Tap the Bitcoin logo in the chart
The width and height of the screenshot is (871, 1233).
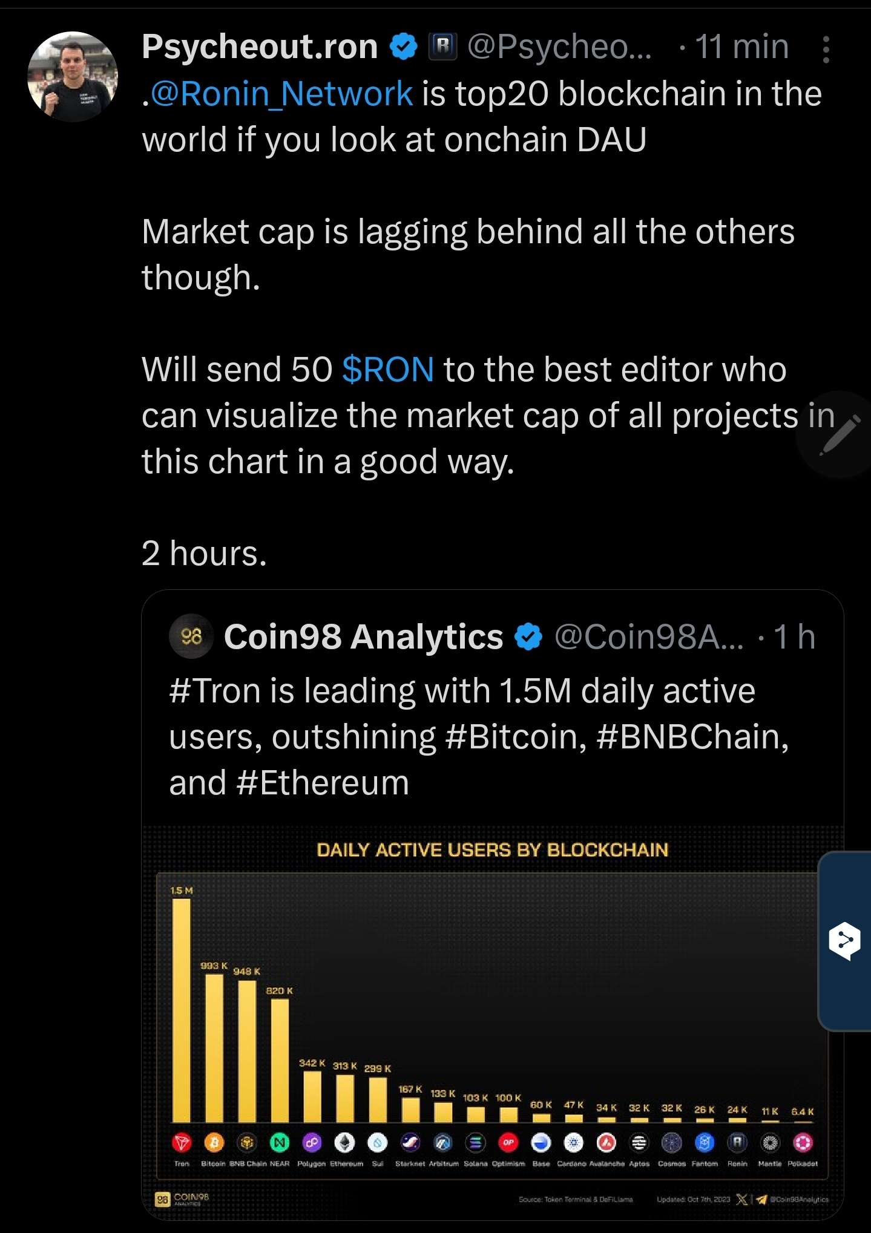[214, 1143]
